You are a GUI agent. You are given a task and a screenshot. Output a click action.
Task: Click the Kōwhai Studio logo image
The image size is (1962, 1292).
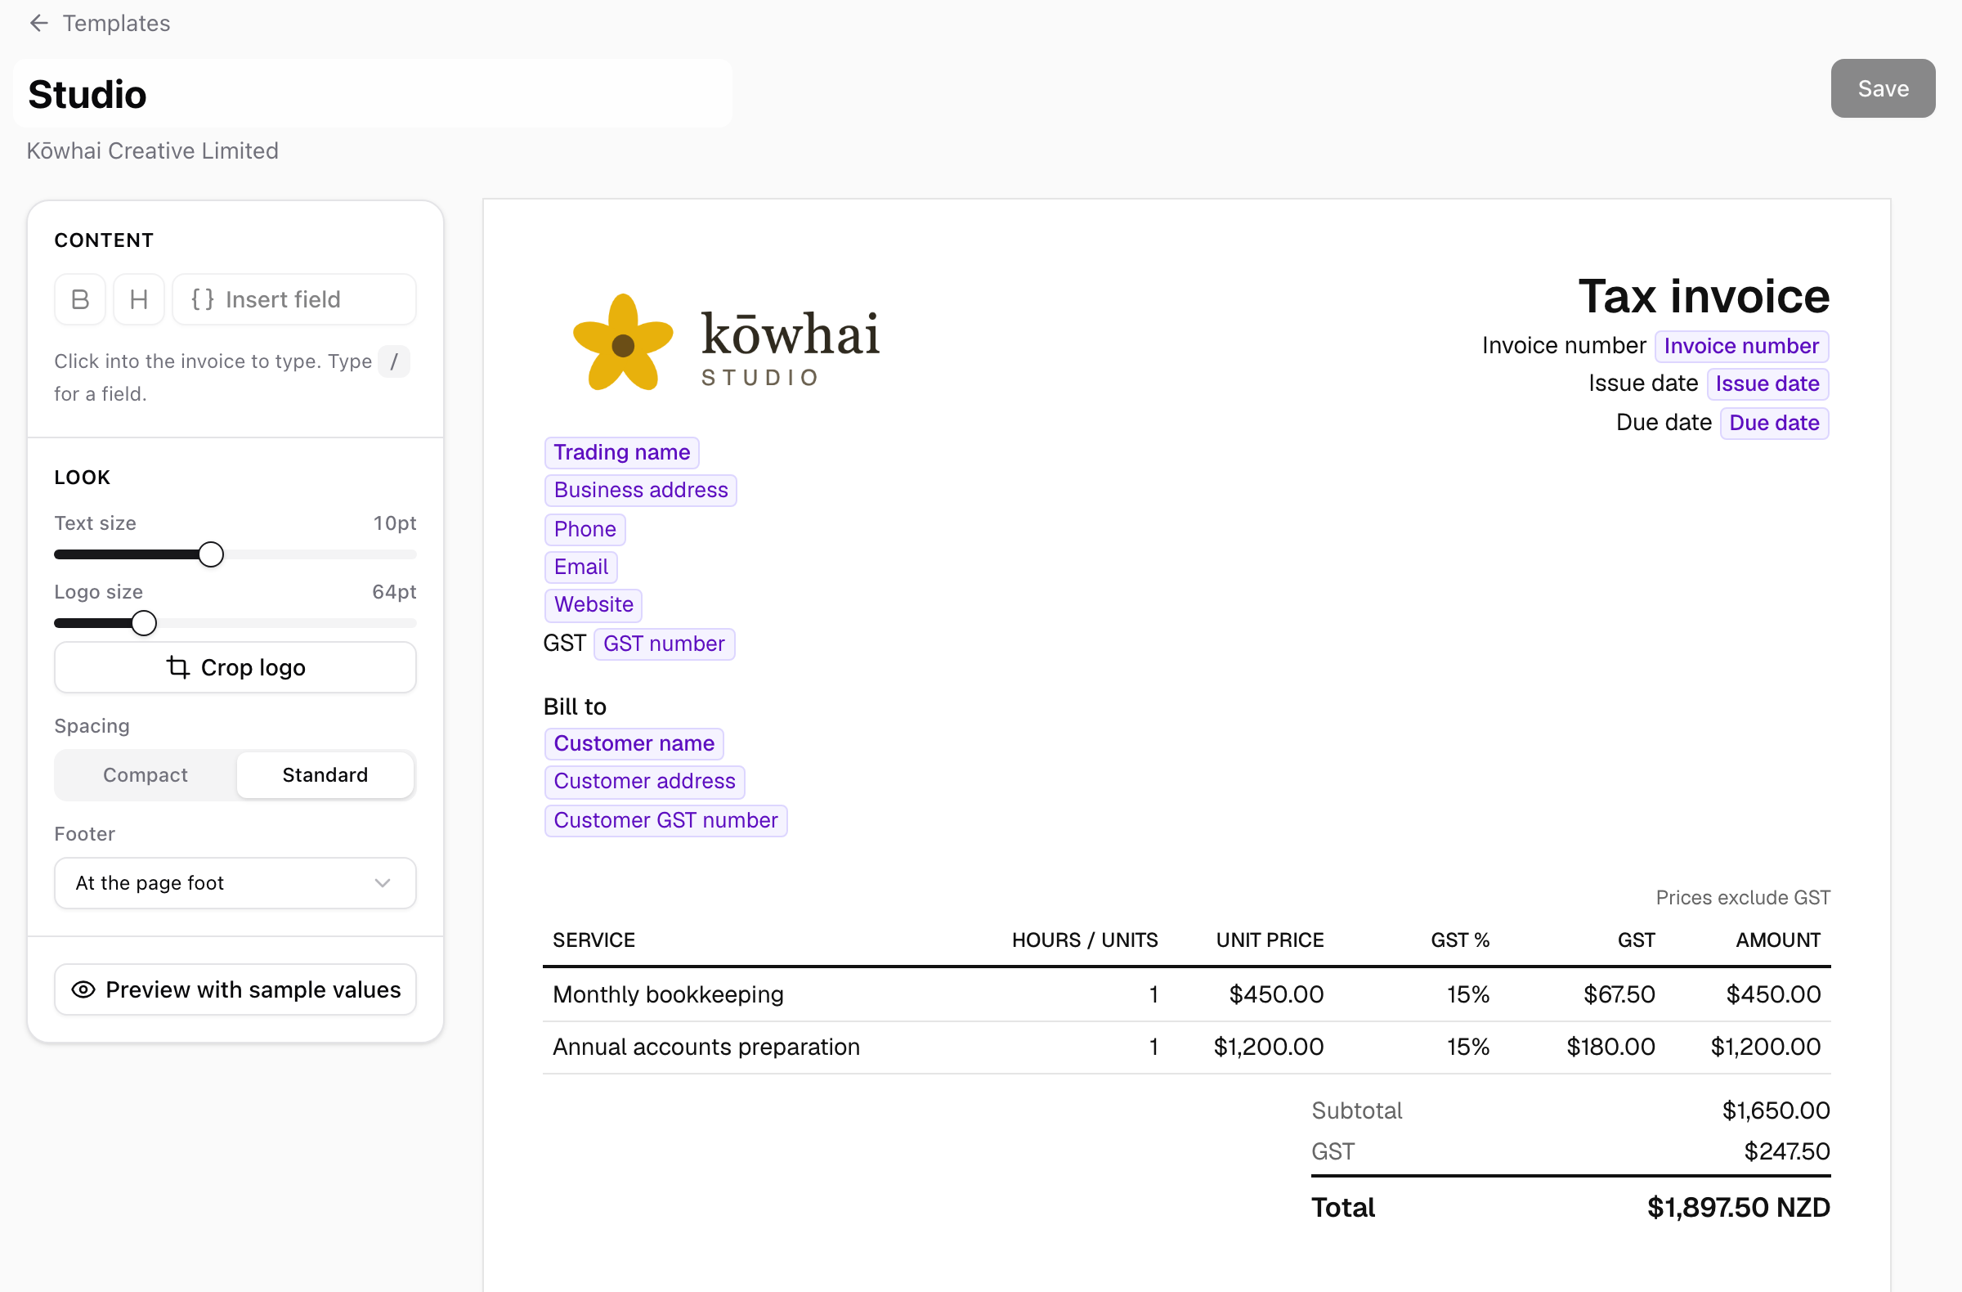[726, 342]
